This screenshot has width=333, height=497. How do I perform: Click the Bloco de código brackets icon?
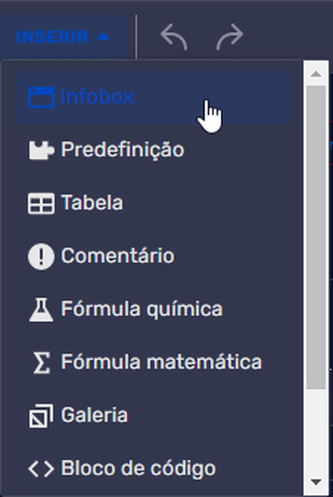[41, 469]
